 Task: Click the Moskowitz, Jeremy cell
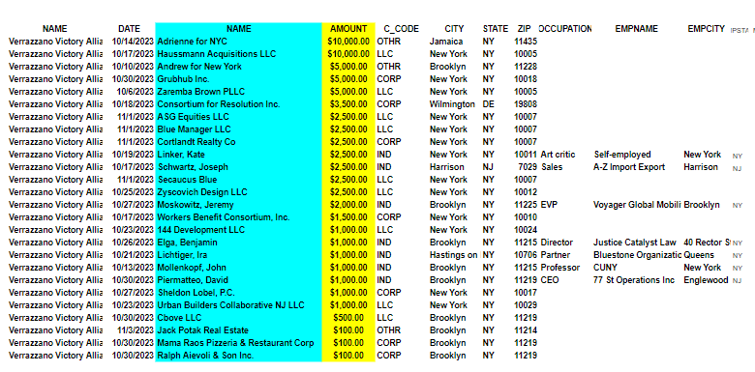pos(239,204)
